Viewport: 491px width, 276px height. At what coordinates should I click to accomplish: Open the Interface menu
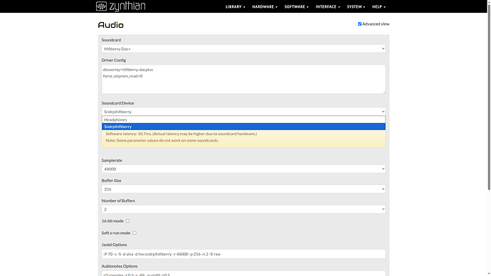pos(327,6)
